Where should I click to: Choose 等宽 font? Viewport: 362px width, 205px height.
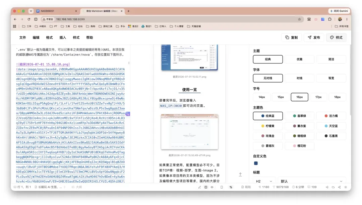[x=331, y=78]
